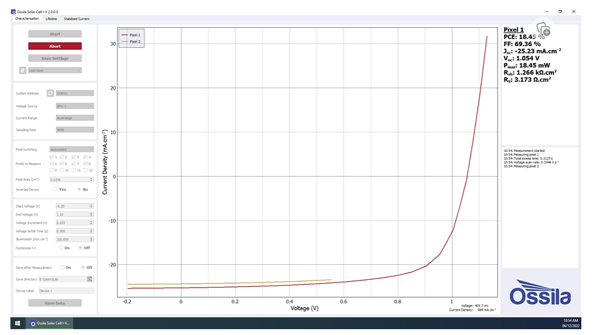
Task: Click the Device Label text field
Action: tap(66, 291)
